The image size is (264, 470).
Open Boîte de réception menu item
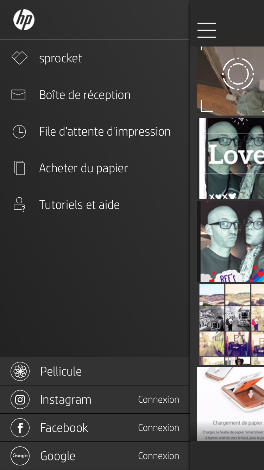click(x=85, y=95)
